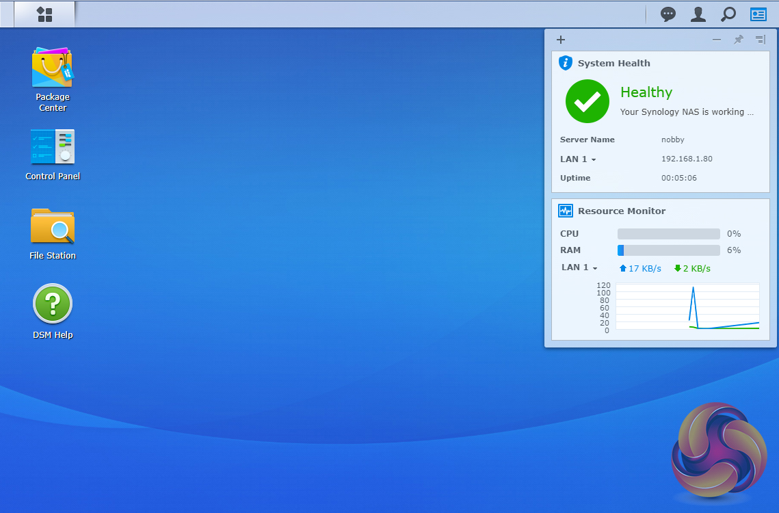This screenshot has height=513, width=779.
Task: Open the DSM Help desktop icon
Action: 53,312
